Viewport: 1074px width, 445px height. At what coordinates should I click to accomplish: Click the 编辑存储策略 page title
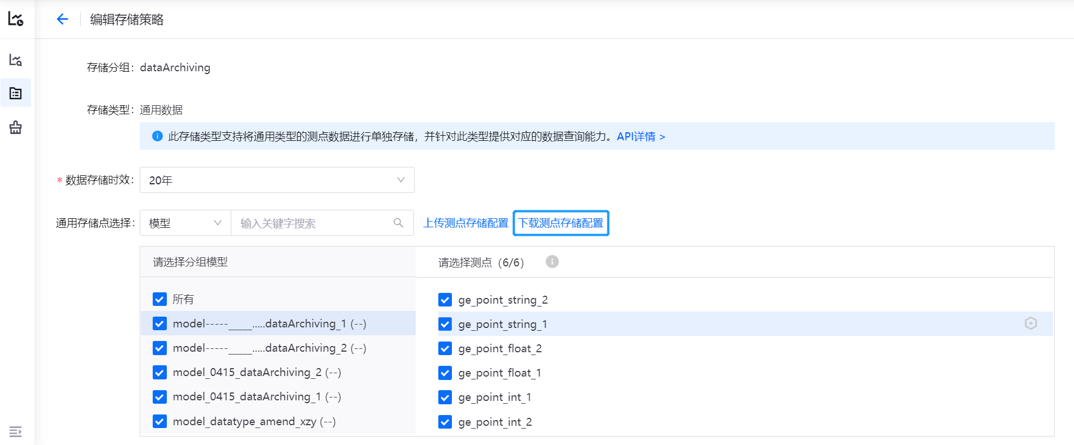[x=127, y=19]
